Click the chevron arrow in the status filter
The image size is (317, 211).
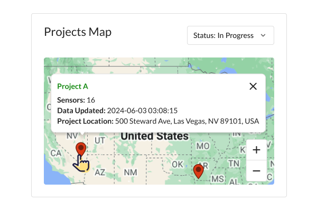coord(263,35)
